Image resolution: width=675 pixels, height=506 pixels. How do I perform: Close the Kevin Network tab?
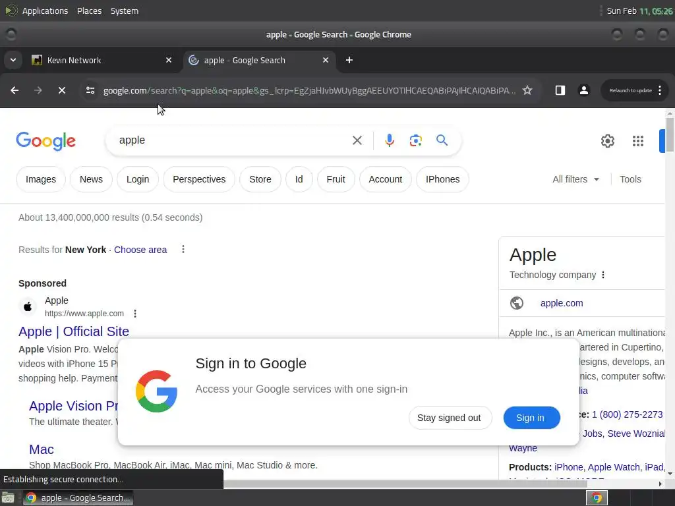[x=169, y=60]
